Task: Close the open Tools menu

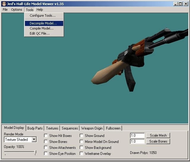Action: point(30,10)
